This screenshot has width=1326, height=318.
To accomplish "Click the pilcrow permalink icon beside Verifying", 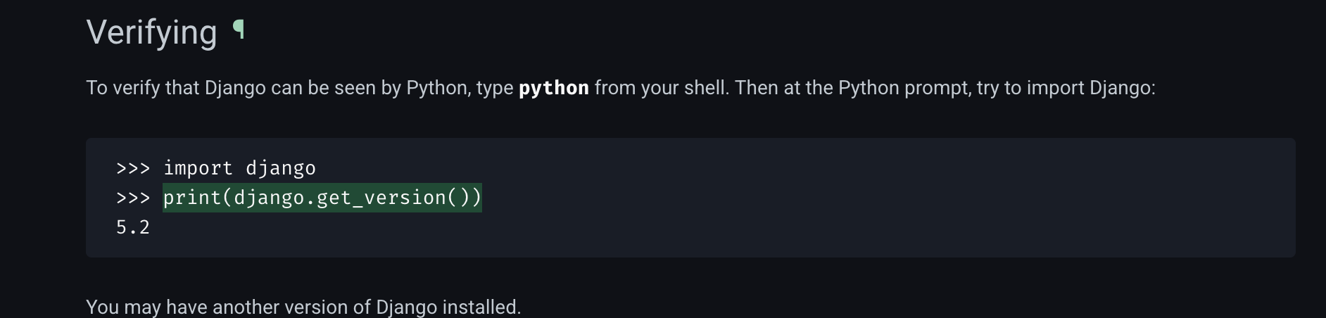I will [239, 30].
